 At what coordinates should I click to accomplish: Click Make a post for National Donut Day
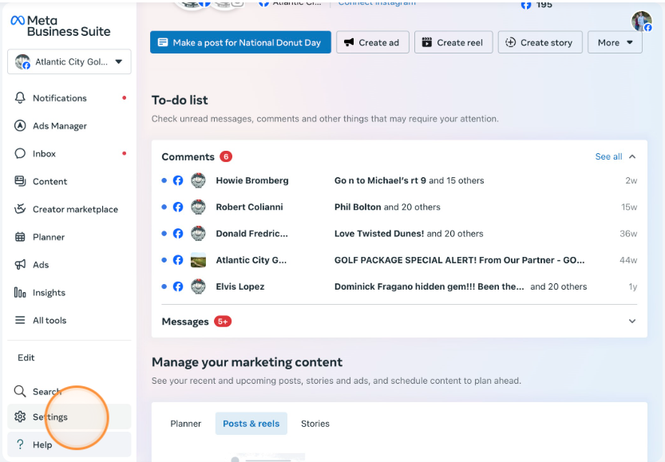240,43
